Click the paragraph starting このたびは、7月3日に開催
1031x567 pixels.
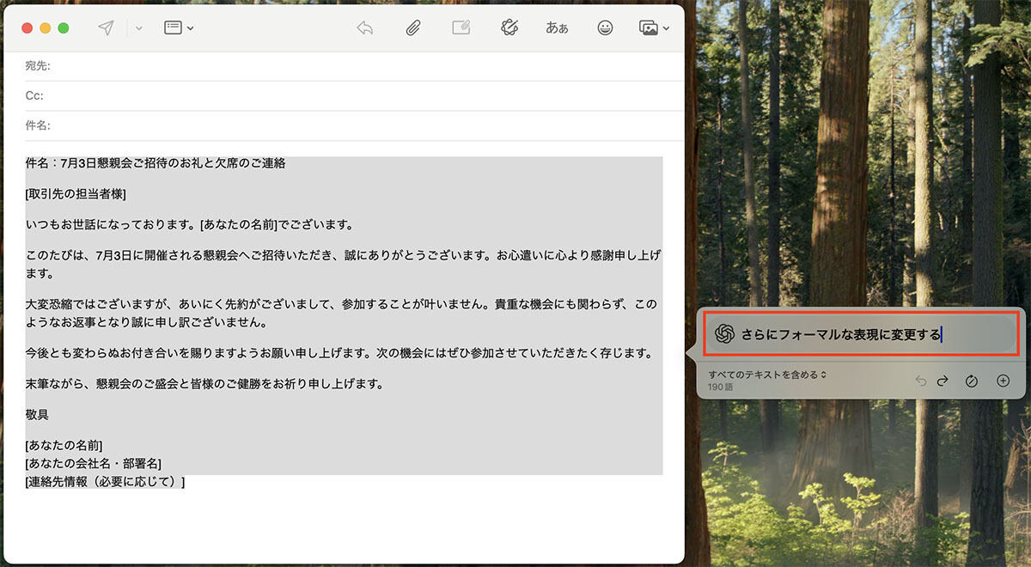tap(344, 265)
